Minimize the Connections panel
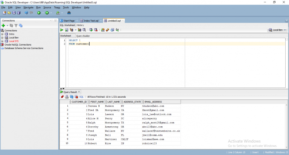 pyautogui.click(x=55, y=20)
